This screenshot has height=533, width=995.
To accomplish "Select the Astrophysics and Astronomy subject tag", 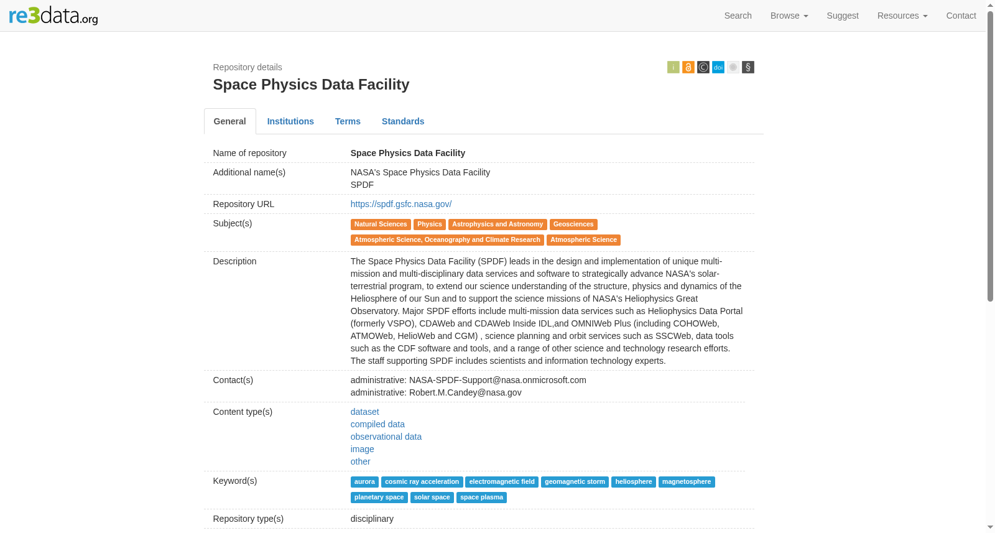I will [x=497, y=225].
